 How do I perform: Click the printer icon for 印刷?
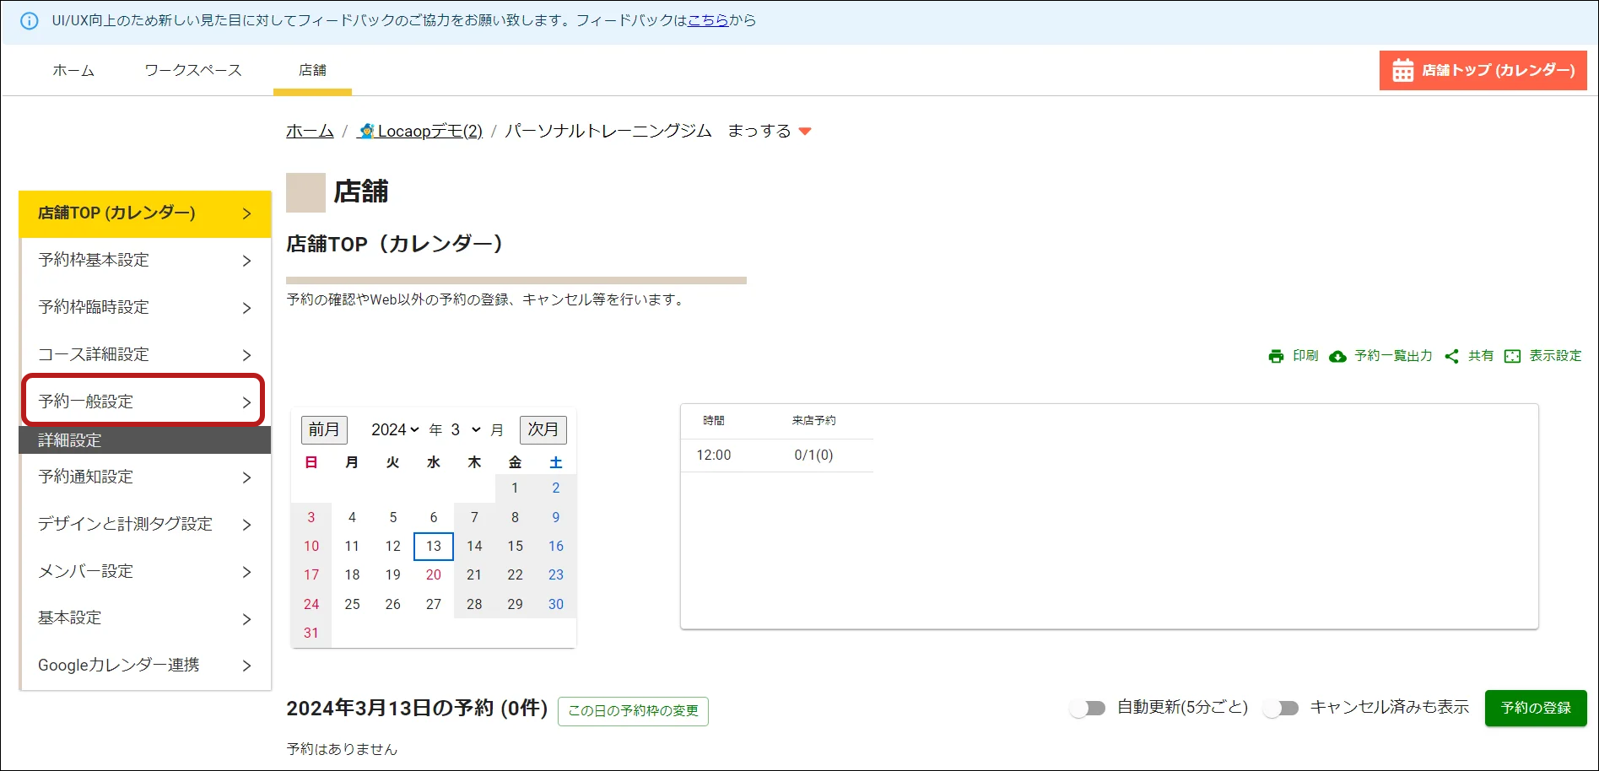pos(1276,356)
